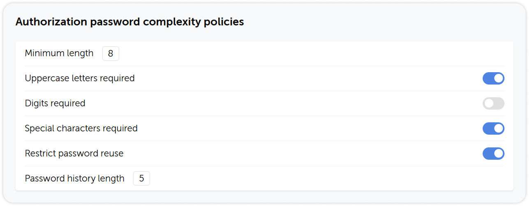Click the value 8 in Minimum length
529x206 pixels.
[x=111, y=54]
